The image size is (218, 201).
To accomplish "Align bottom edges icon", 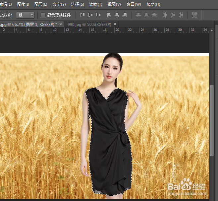I will pyautogui.click(x=98, y=15).
